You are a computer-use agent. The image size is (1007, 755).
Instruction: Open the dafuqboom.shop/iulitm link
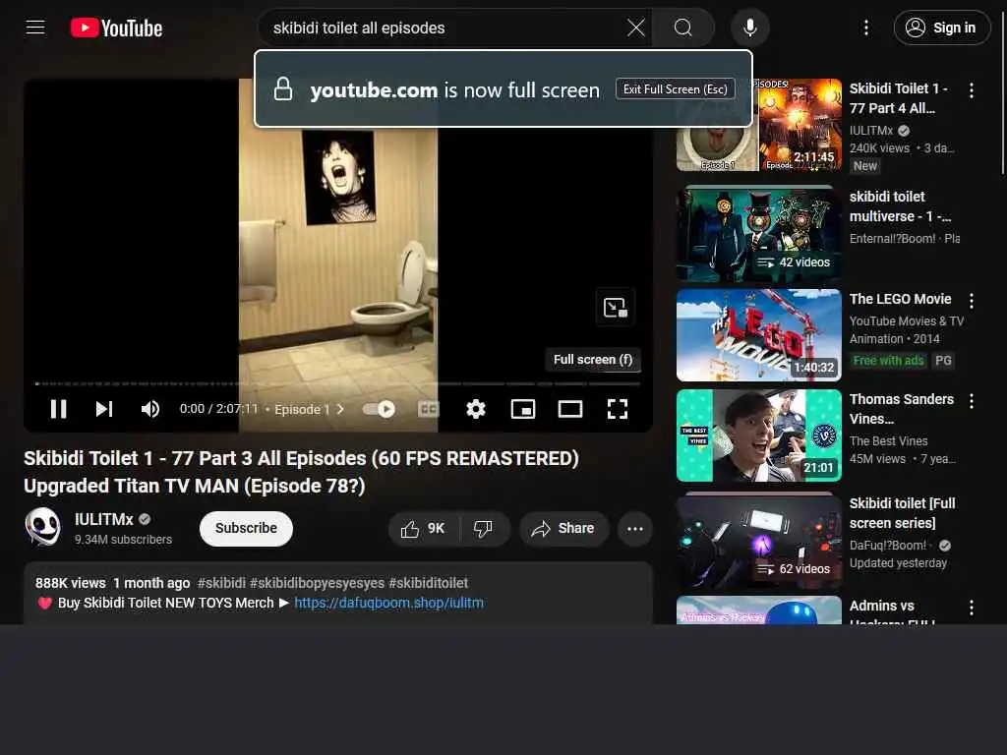point(388,603)
